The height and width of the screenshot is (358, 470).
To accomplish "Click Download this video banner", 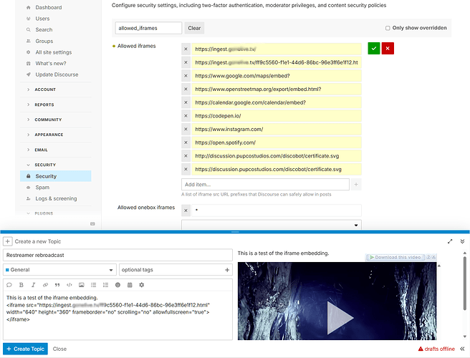I will [x=395, y=257].
